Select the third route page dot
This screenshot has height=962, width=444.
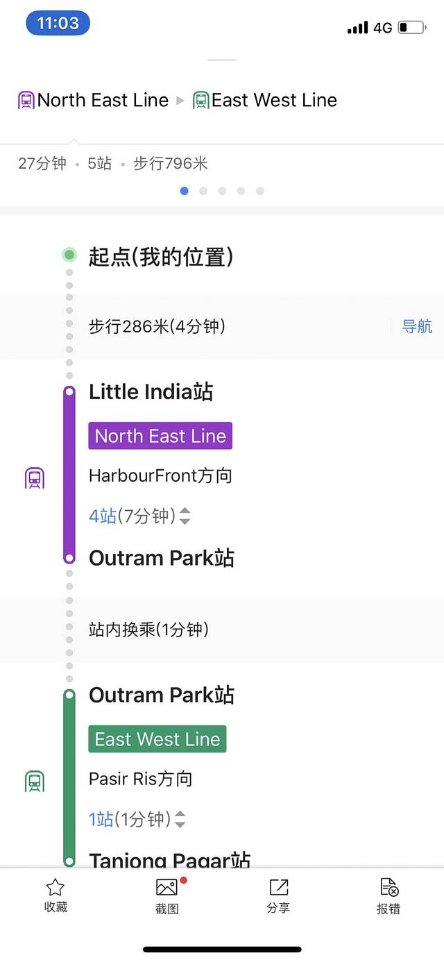[x=222, y=191]
